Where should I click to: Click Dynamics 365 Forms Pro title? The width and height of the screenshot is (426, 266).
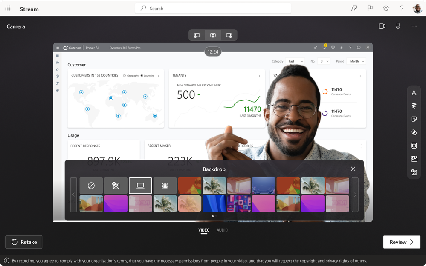(x=125, y=48)
